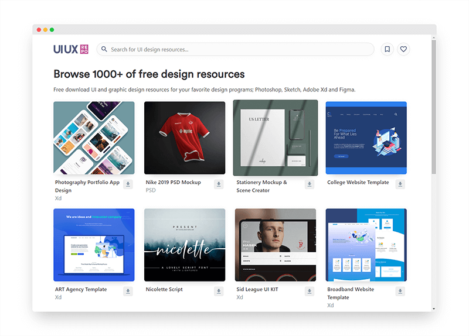The height and width of the screenshot is (336, 469).
Task: Open Nicolette Script thumbnail
Action: click(185, 245)
